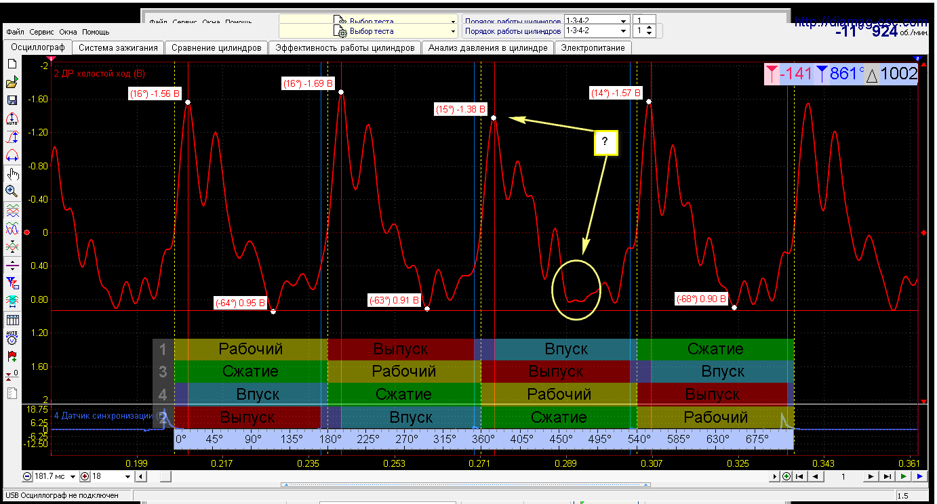Click channel label 2 ДР холостой ход (В)
The image size is (937, 504).
[100, 73]
